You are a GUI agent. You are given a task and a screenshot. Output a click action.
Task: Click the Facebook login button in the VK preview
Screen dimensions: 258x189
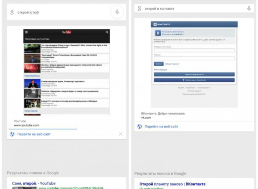click(194, 80)
